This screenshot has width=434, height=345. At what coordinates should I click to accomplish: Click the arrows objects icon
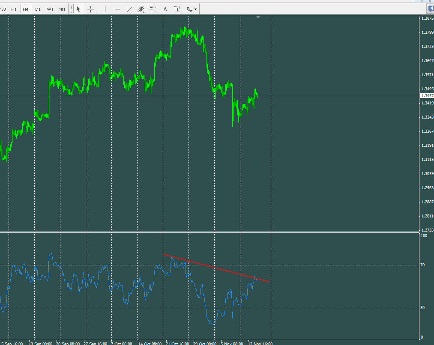[189, 9]
